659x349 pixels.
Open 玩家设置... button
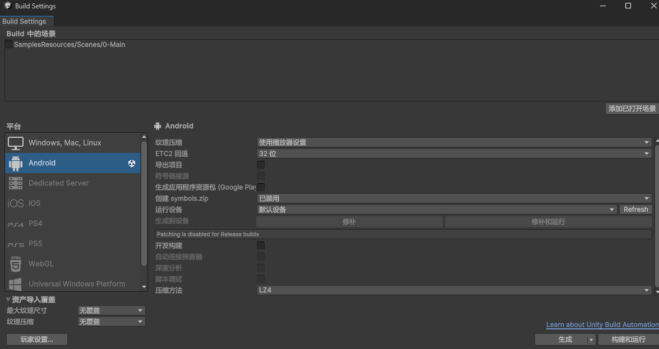[x=37, y=339]
